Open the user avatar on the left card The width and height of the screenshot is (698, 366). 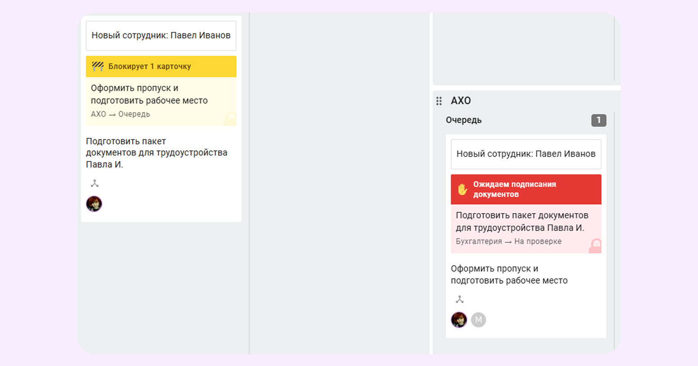click(94, 204)
